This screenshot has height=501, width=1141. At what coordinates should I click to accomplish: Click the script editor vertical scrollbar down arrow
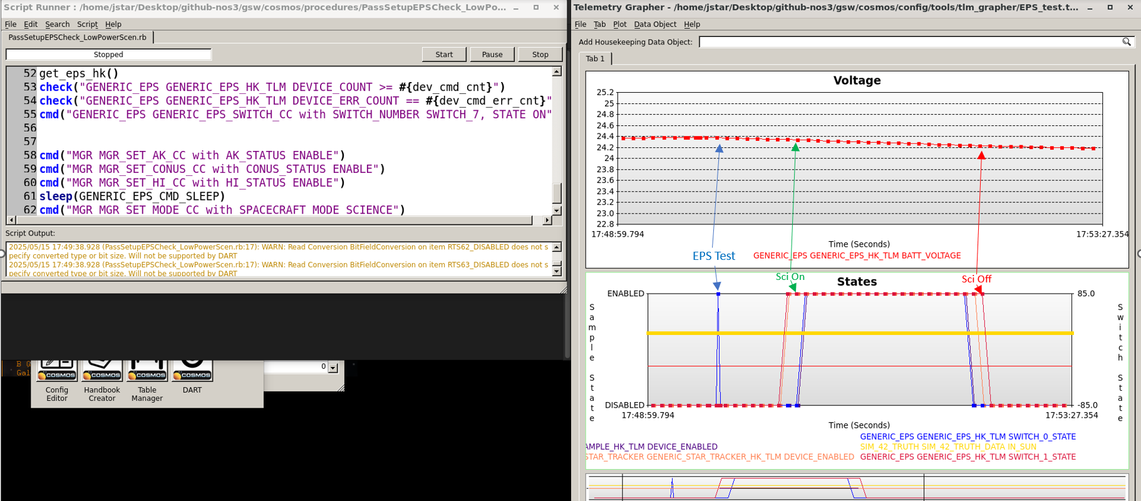(557, 210)
